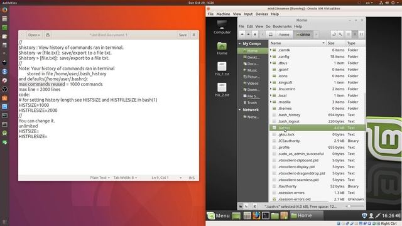This screenshot has height=226, width=402.
Task: Open Home folder icon on Mint desktop
Action: coord(222,48)
